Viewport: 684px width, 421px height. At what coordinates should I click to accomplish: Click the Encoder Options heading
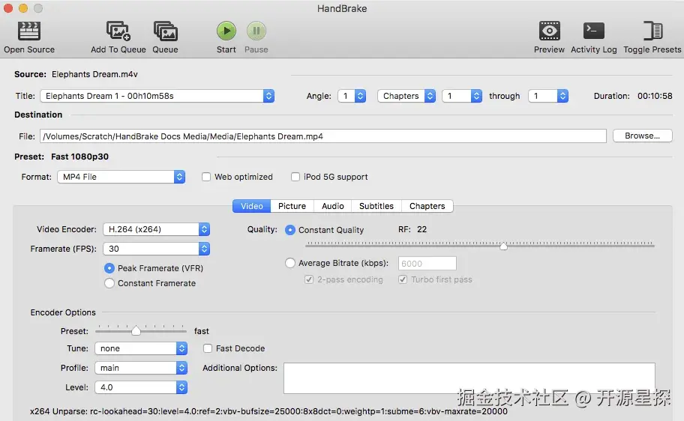(63, 312)
